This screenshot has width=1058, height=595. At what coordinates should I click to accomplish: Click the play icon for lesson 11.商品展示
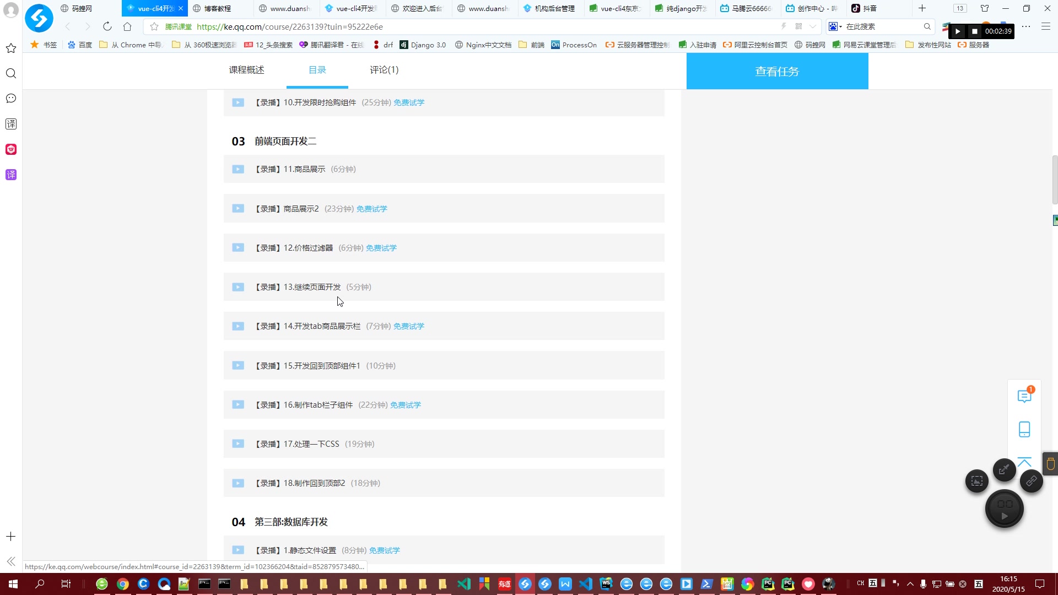238,169
